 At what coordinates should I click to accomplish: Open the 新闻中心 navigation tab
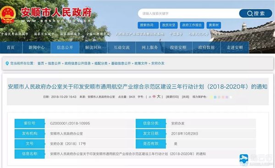(x=37, y=47)
